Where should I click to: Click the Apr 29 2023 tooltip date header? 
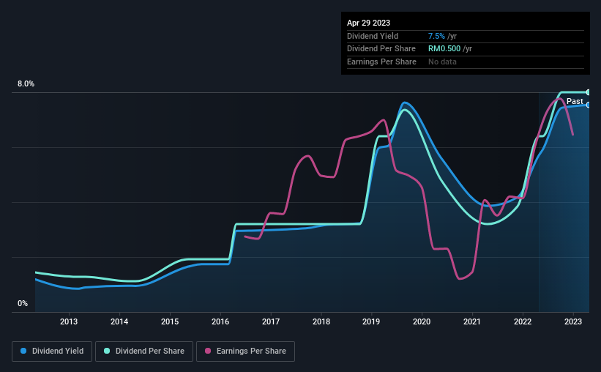point(368,23)
